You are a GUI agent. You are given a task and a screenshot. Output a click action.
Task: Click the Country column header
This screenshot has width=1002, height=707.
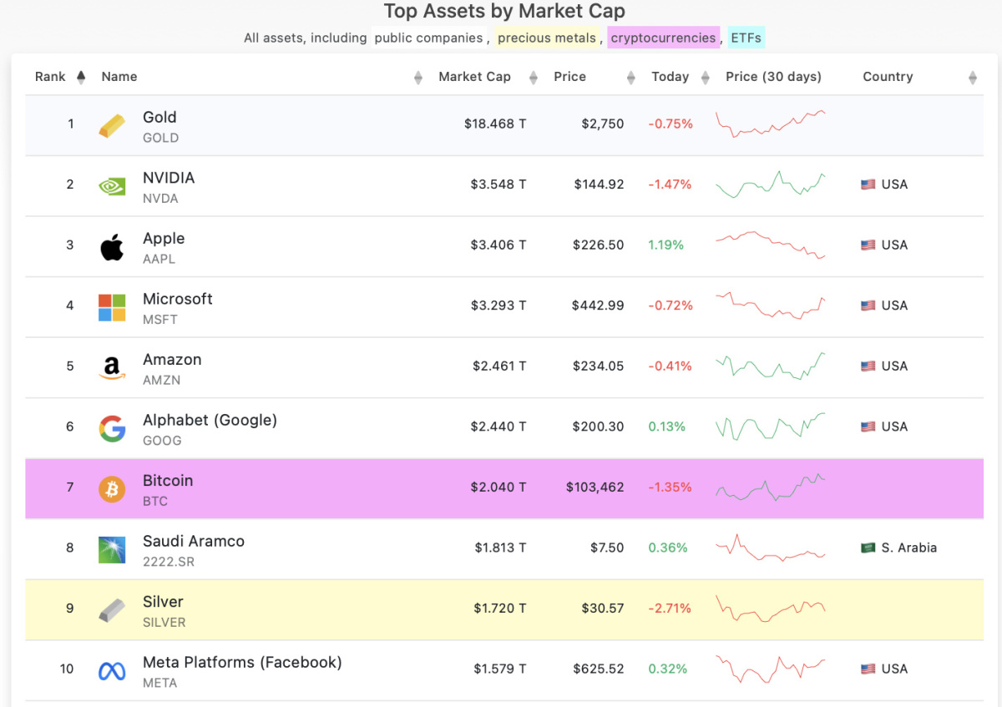point(888,77)
